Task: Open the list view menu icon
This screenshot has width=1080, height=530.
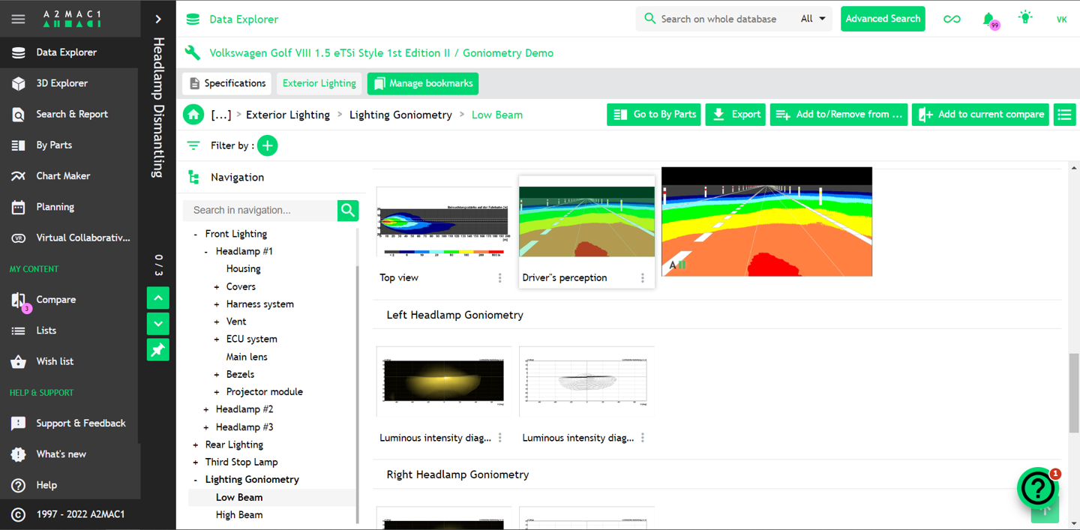Action: coord(1064,115)
